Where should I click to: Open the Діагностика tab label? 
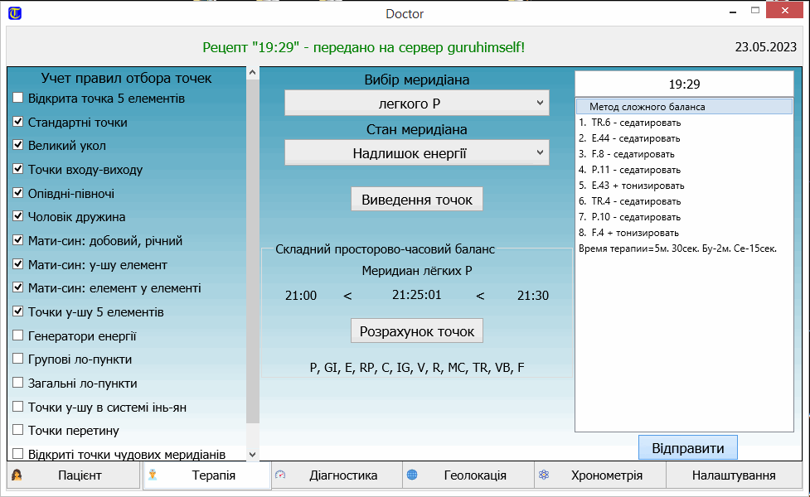coord(343,475)
